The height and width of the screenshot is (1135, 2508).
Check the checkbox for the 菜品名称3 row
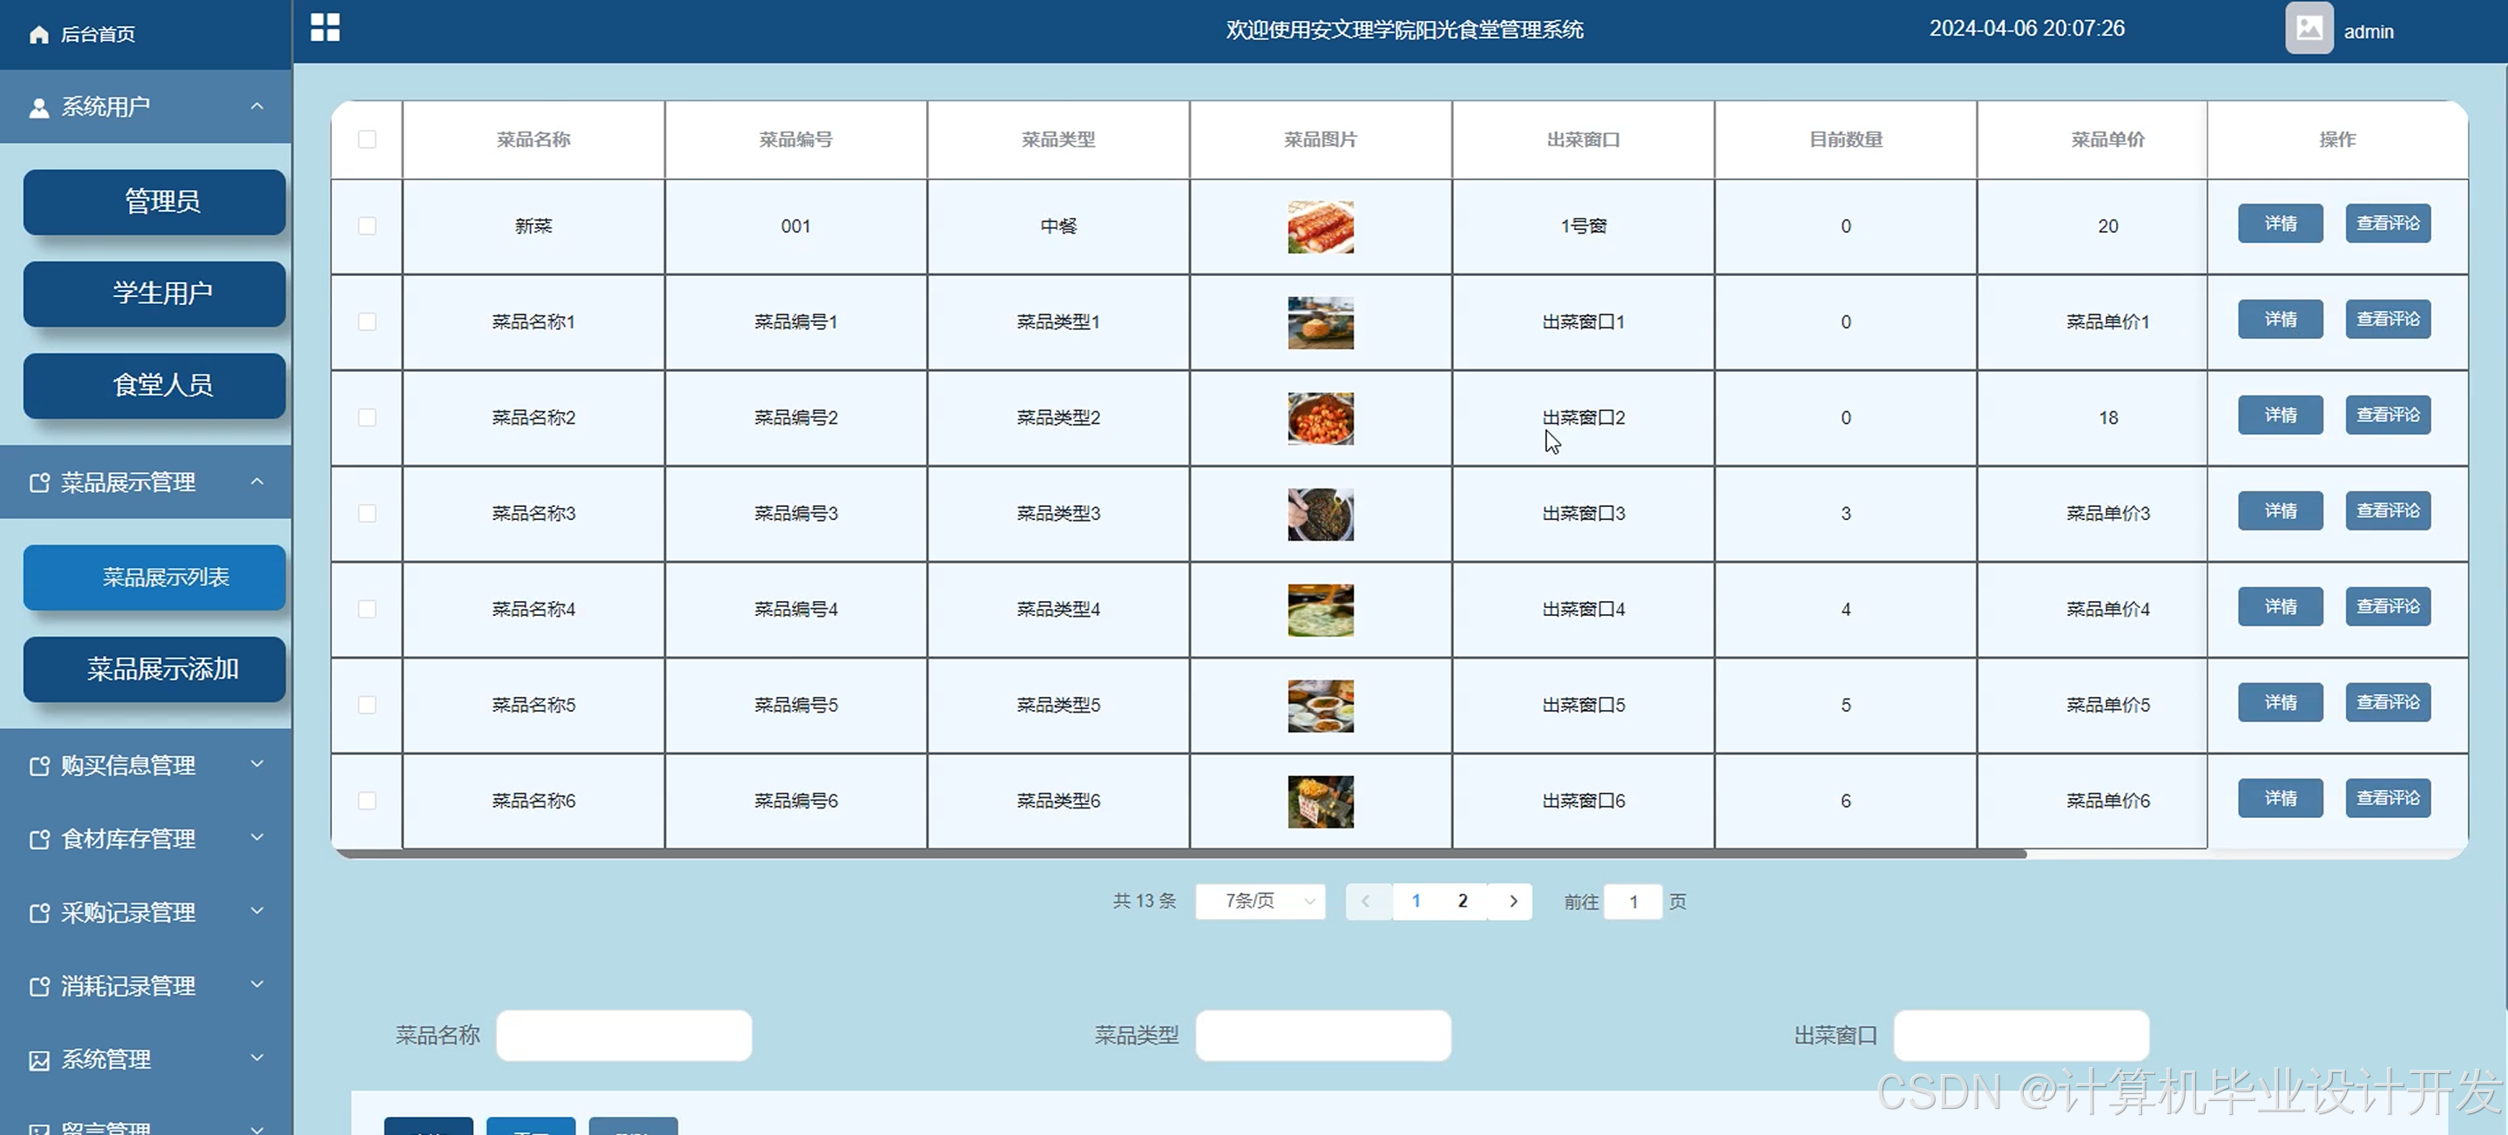coord(367,513)
